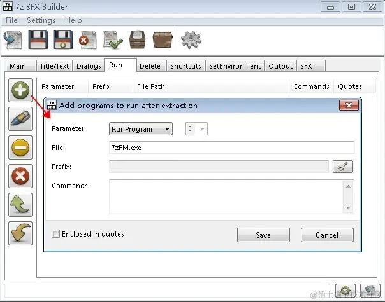Click the File input containing 7zFM.exe
This screenshot has width=385, height=302.
pyautogui.click(x=231, y=148)
